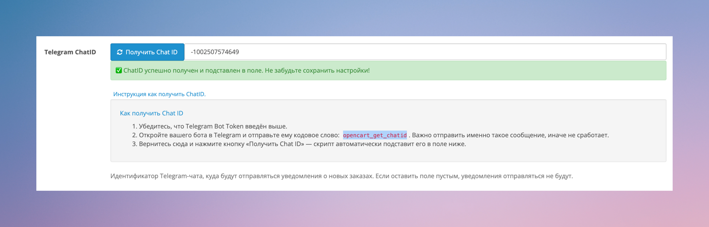Screen dimensions: 709x227
Task: Click the refresh icon in the Получить Chat ID button
Action: pos(120,52)
